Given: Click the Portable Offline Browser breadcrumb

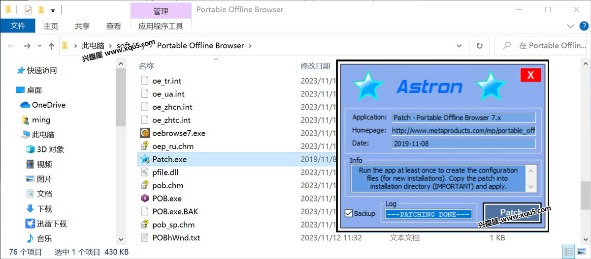Looking at the screenshot, I should point(200,46).
